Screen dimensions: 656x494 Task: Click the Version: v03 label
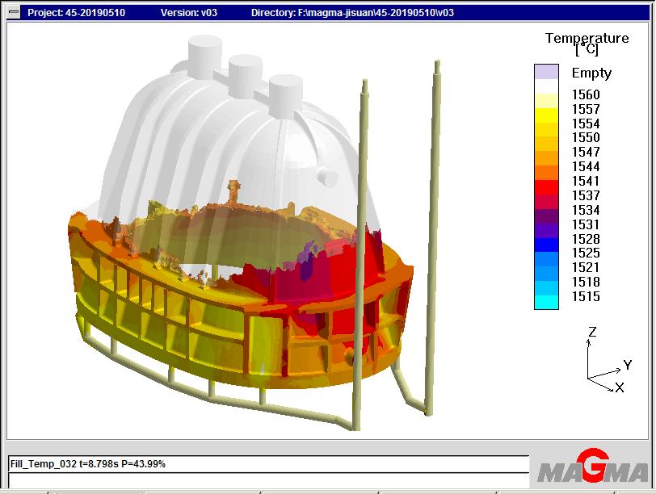(189, 13)
